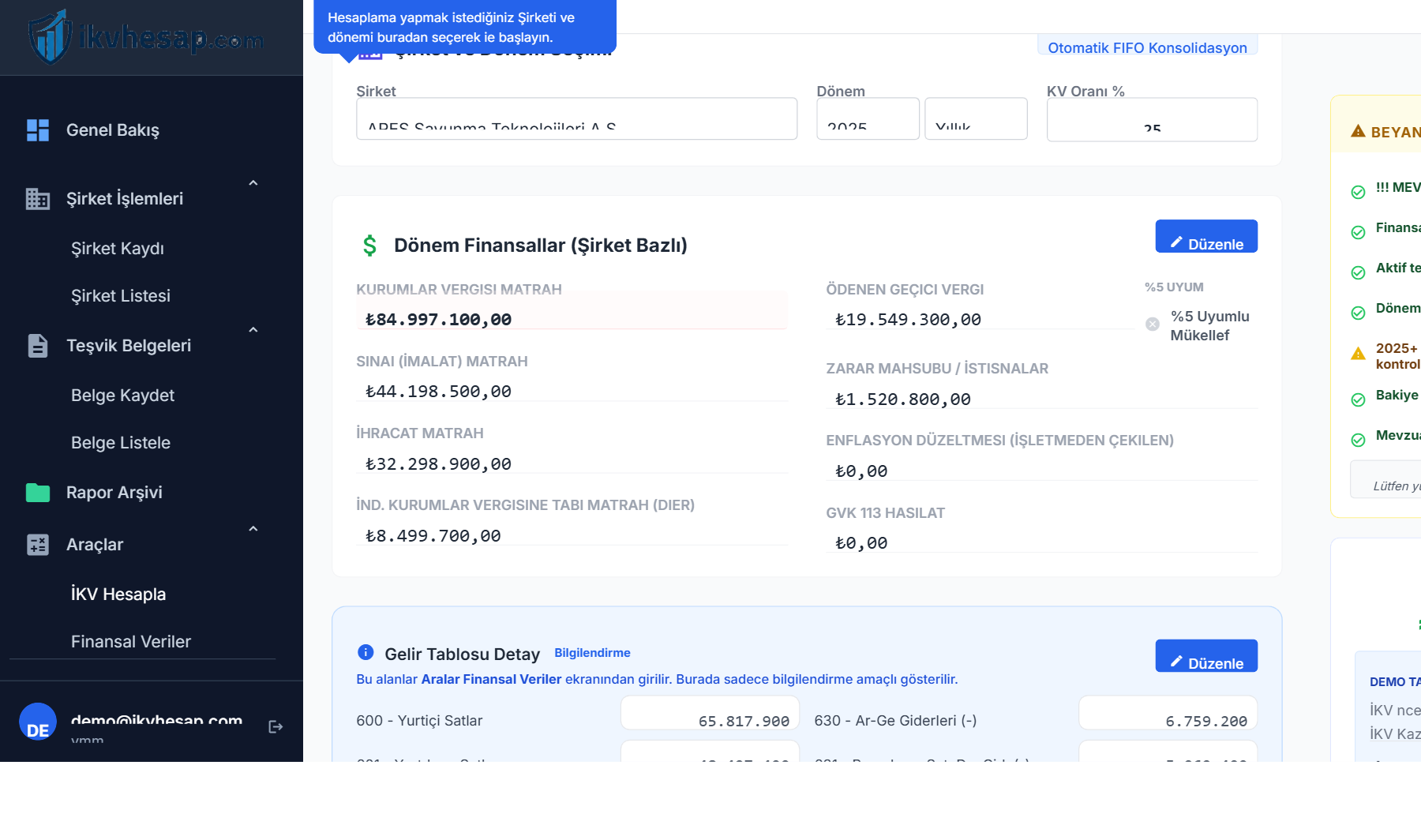Open the Dönem year dropdown
This screenshot has width=1421, height=829.
pos(868,119)
